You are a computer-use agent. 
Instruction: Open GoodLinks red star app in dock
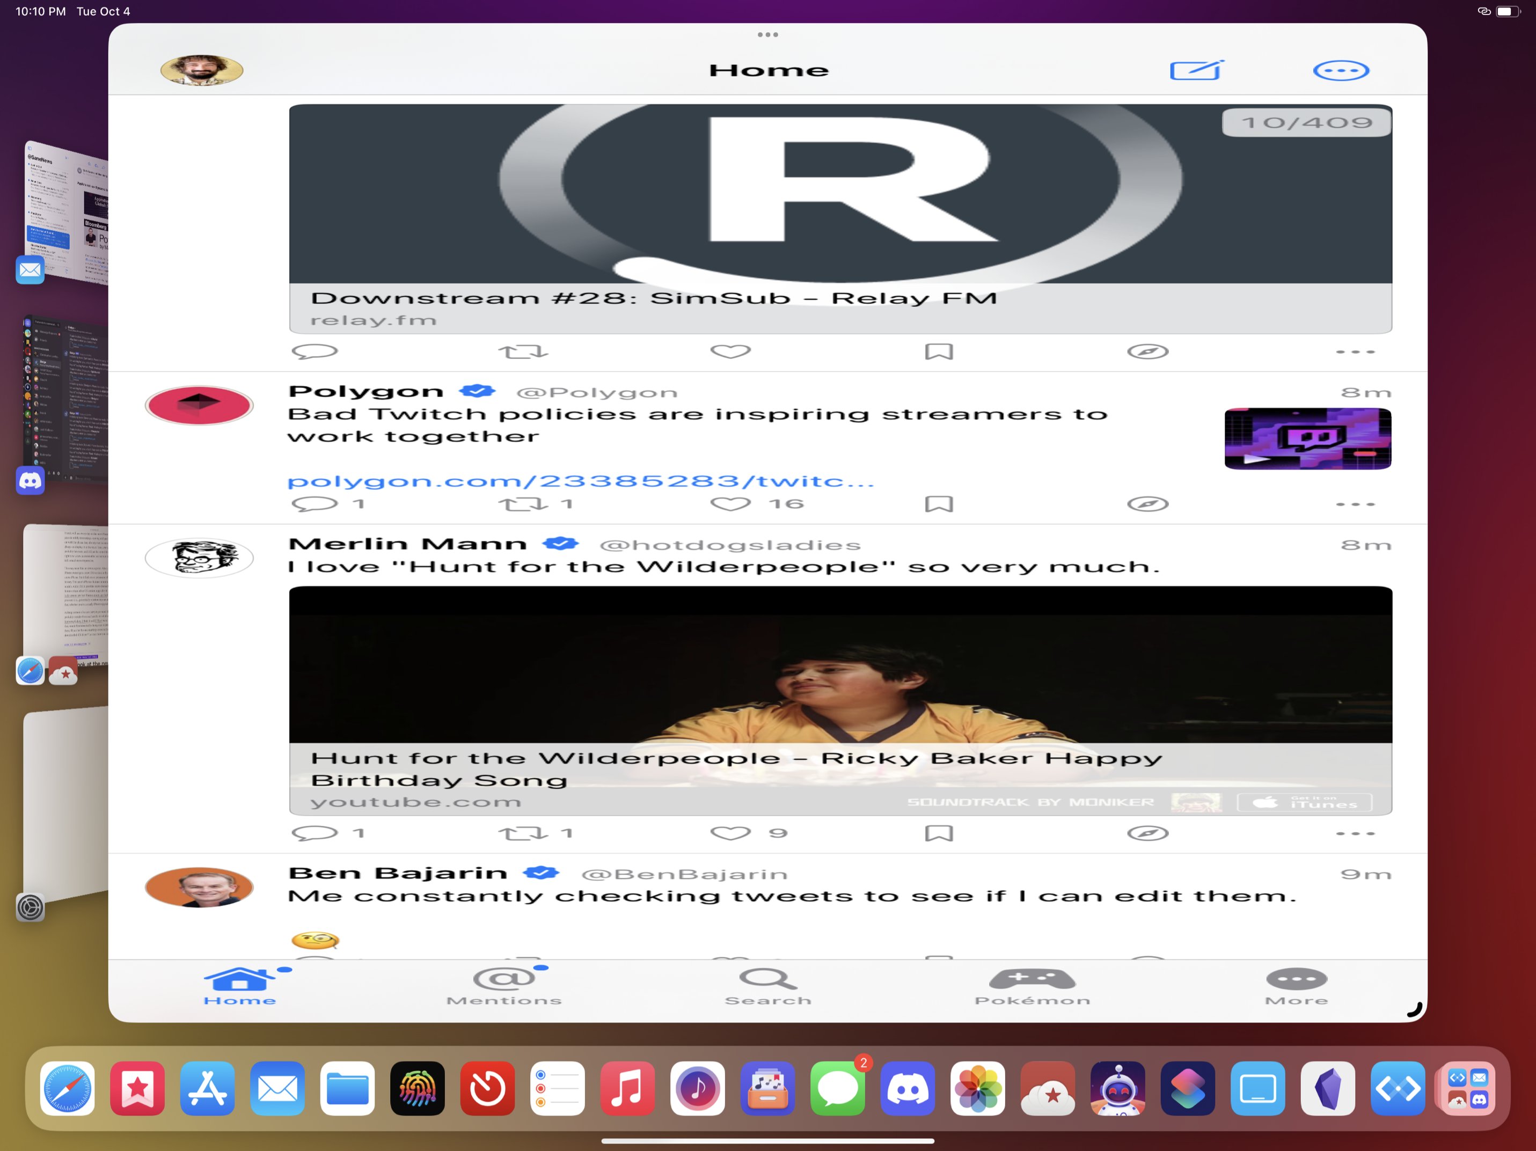pyautogui.click(x=137, y=1088)
